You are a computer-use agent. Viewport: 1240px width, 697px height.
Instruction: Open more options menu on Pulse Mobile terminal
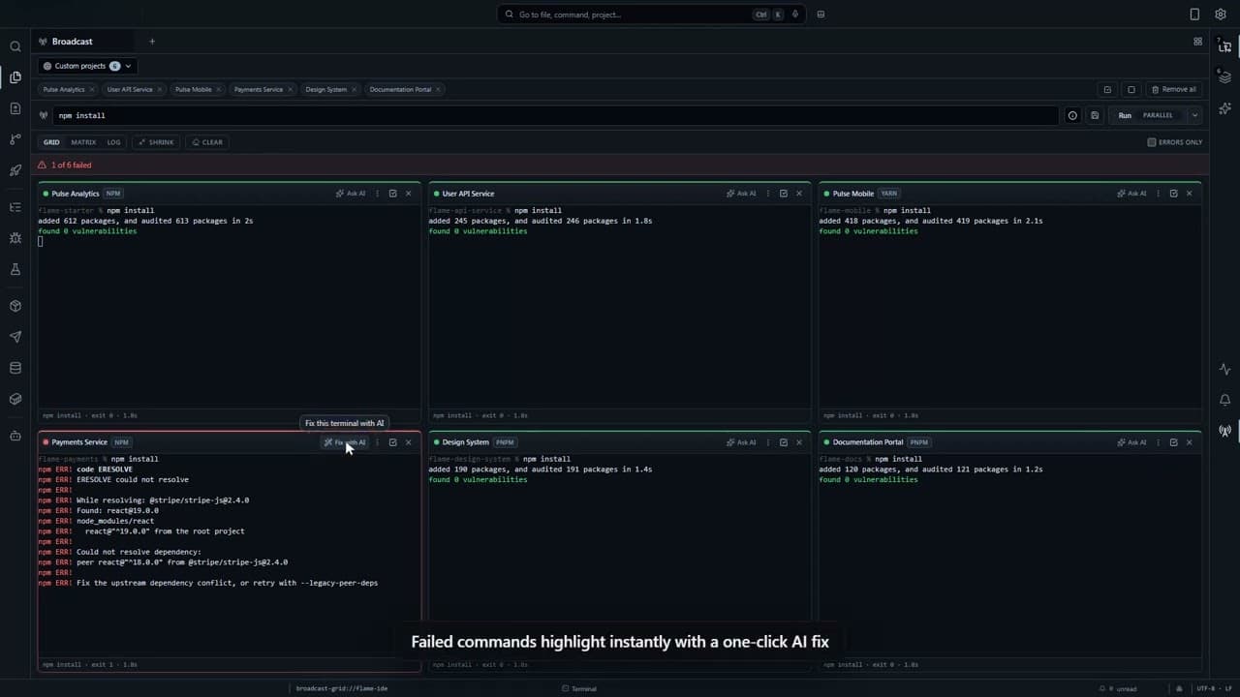point(1159,194)
